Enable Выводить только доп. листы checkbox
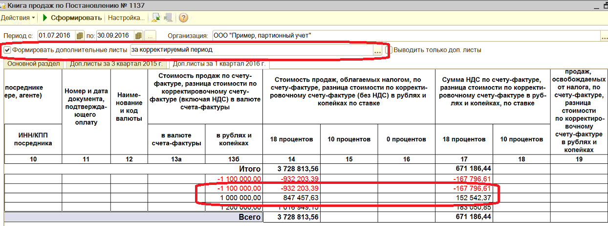The height and width of the screenshot is (226, 608). tap(389, 50)
